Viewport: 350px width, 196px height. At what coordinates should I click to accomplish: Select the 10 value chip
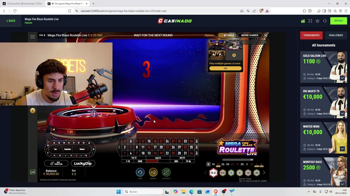click(x=248, y=173)
